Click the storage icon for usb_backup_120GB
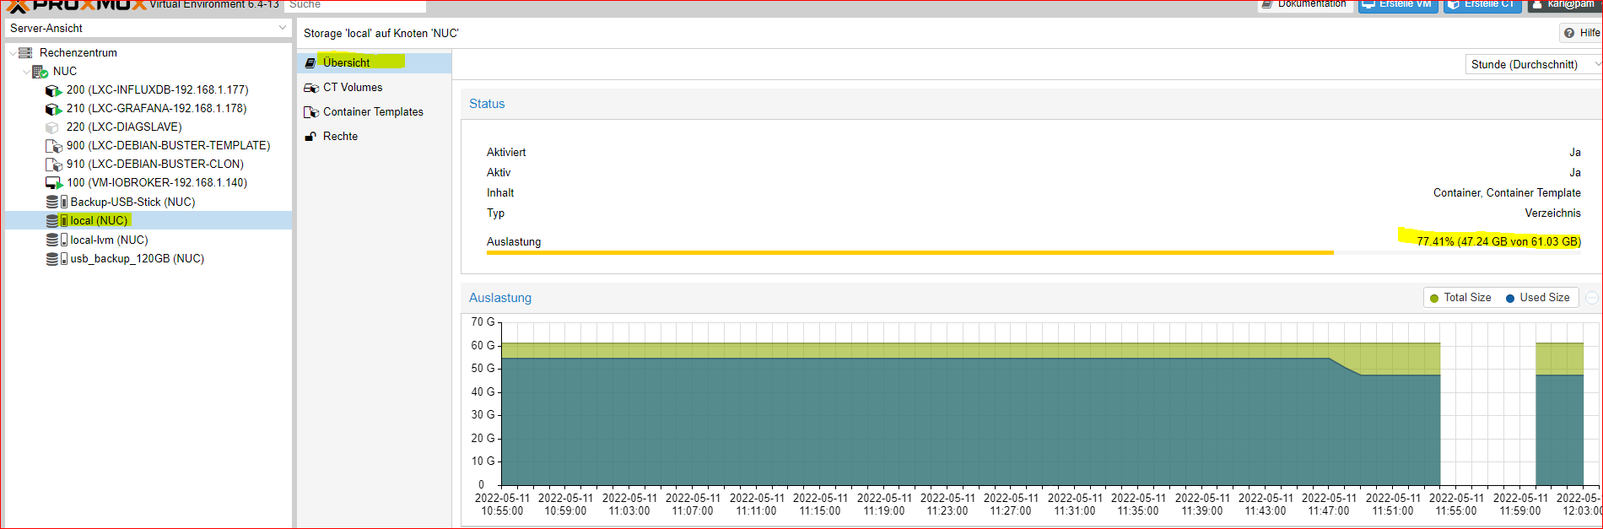This screenshot has width=1603, height=529. coord(57,258)
